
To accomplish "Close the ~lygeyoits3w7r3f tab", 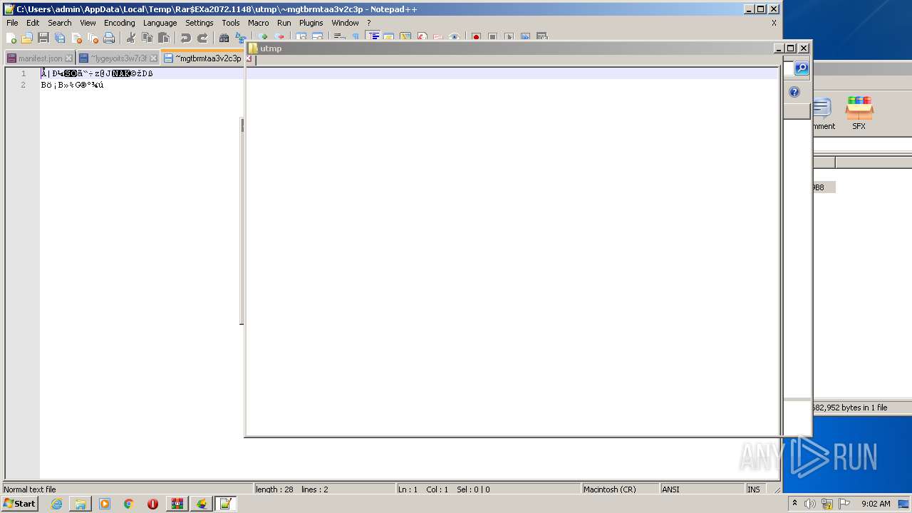I will click(153, 58).
